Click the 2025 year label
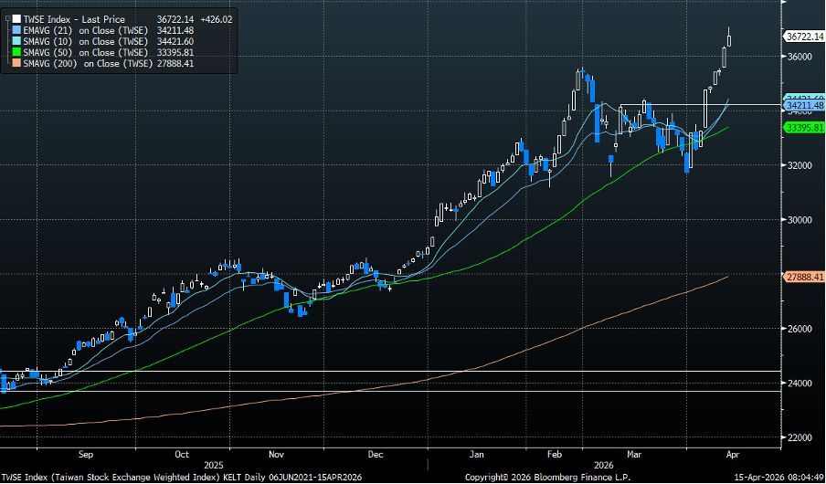 (x=213, y=466)
